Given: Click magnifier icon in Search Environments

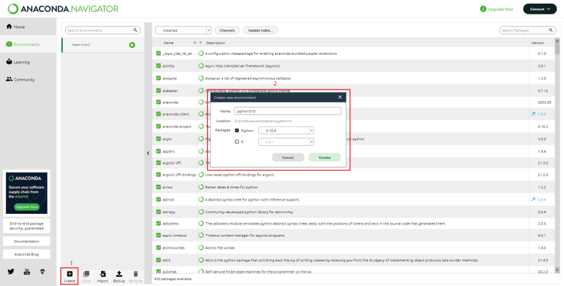Looking at the screenshot, I should coord(135,30).
